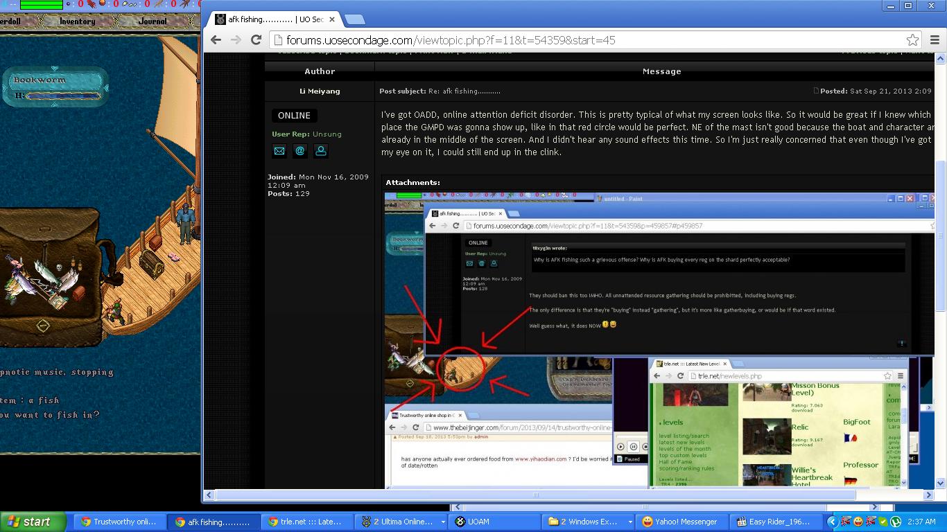Bookmark this page with the star icon
This screenshot has height=532, width=947.
913,40
